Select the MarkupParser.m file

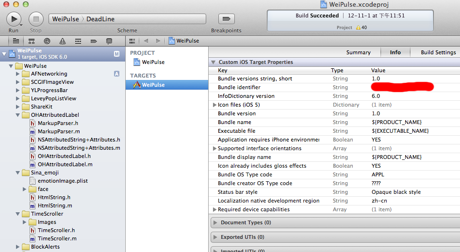tap(59, 131)
